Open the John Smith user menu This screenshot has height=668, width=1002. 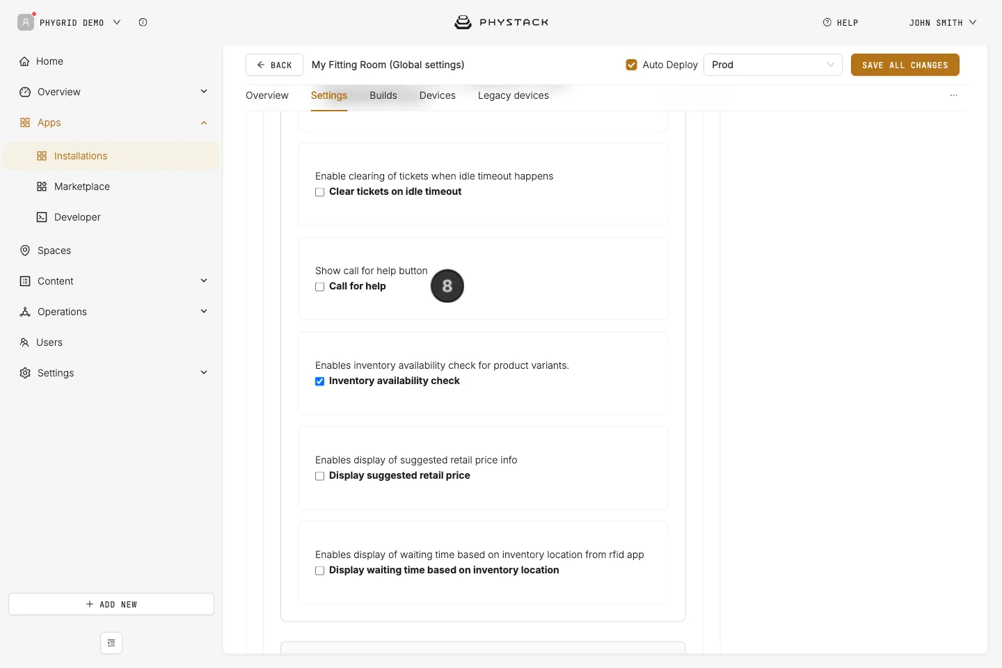943,22
